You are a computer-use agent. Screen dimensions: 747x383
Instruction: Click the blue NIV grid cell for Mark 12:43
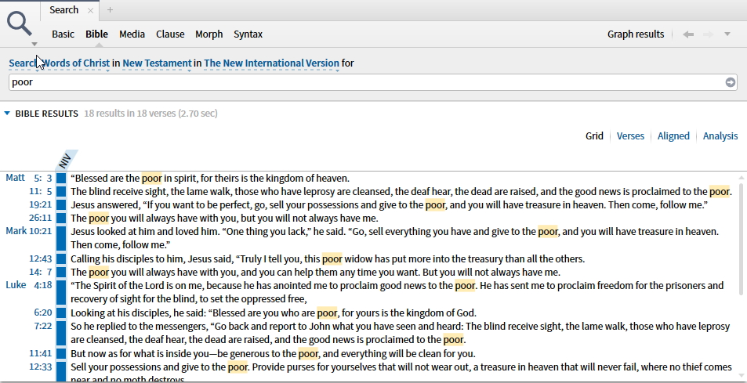(x=61, y=259)
